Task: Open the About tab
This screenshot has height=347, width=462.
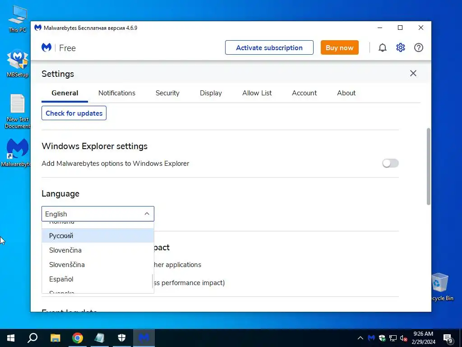Action: point(346,93)
